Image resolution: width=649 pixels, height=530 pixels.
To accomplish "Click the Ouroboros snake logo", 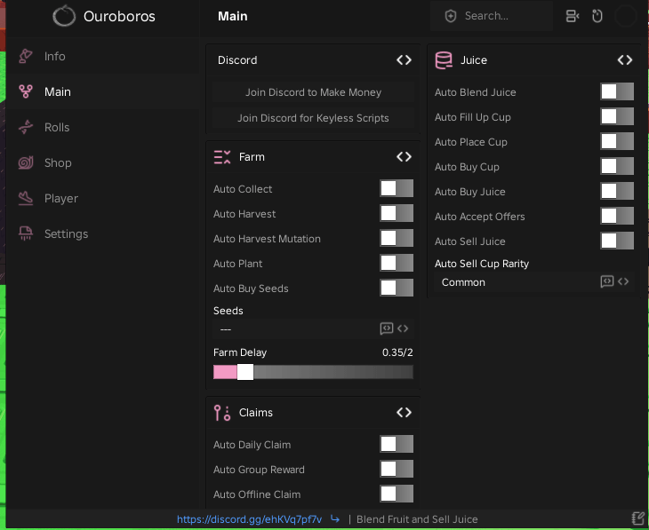I will tap(64, 16).
